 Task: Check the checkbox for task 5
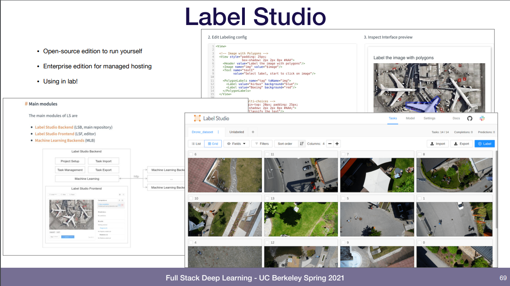[343, 198]
